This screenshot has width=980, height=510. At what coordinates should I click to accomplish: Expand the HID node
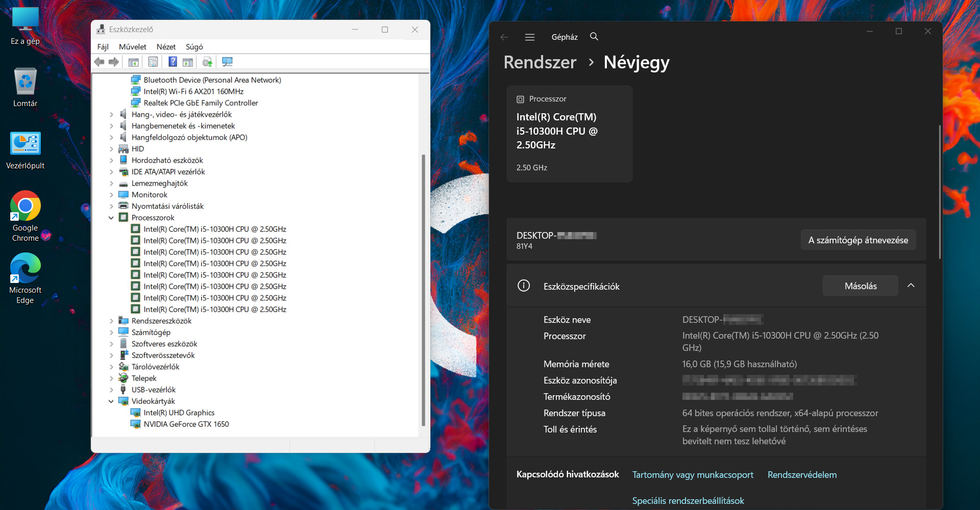click(111, 149)
